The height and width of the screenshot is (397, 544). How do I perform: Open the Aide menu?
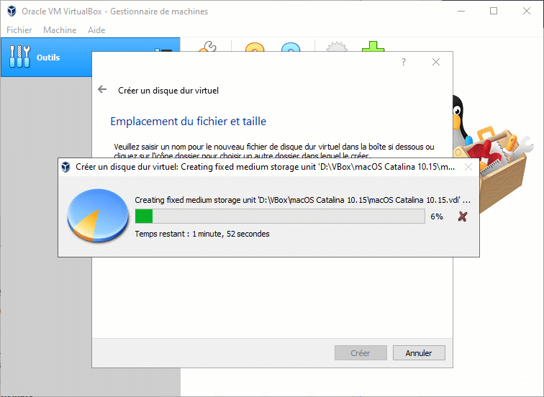click(96, 30)
